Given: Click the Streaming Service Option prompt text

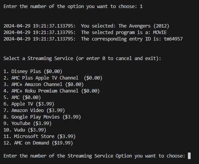Looking at the screenshot, I should [94, 156].
